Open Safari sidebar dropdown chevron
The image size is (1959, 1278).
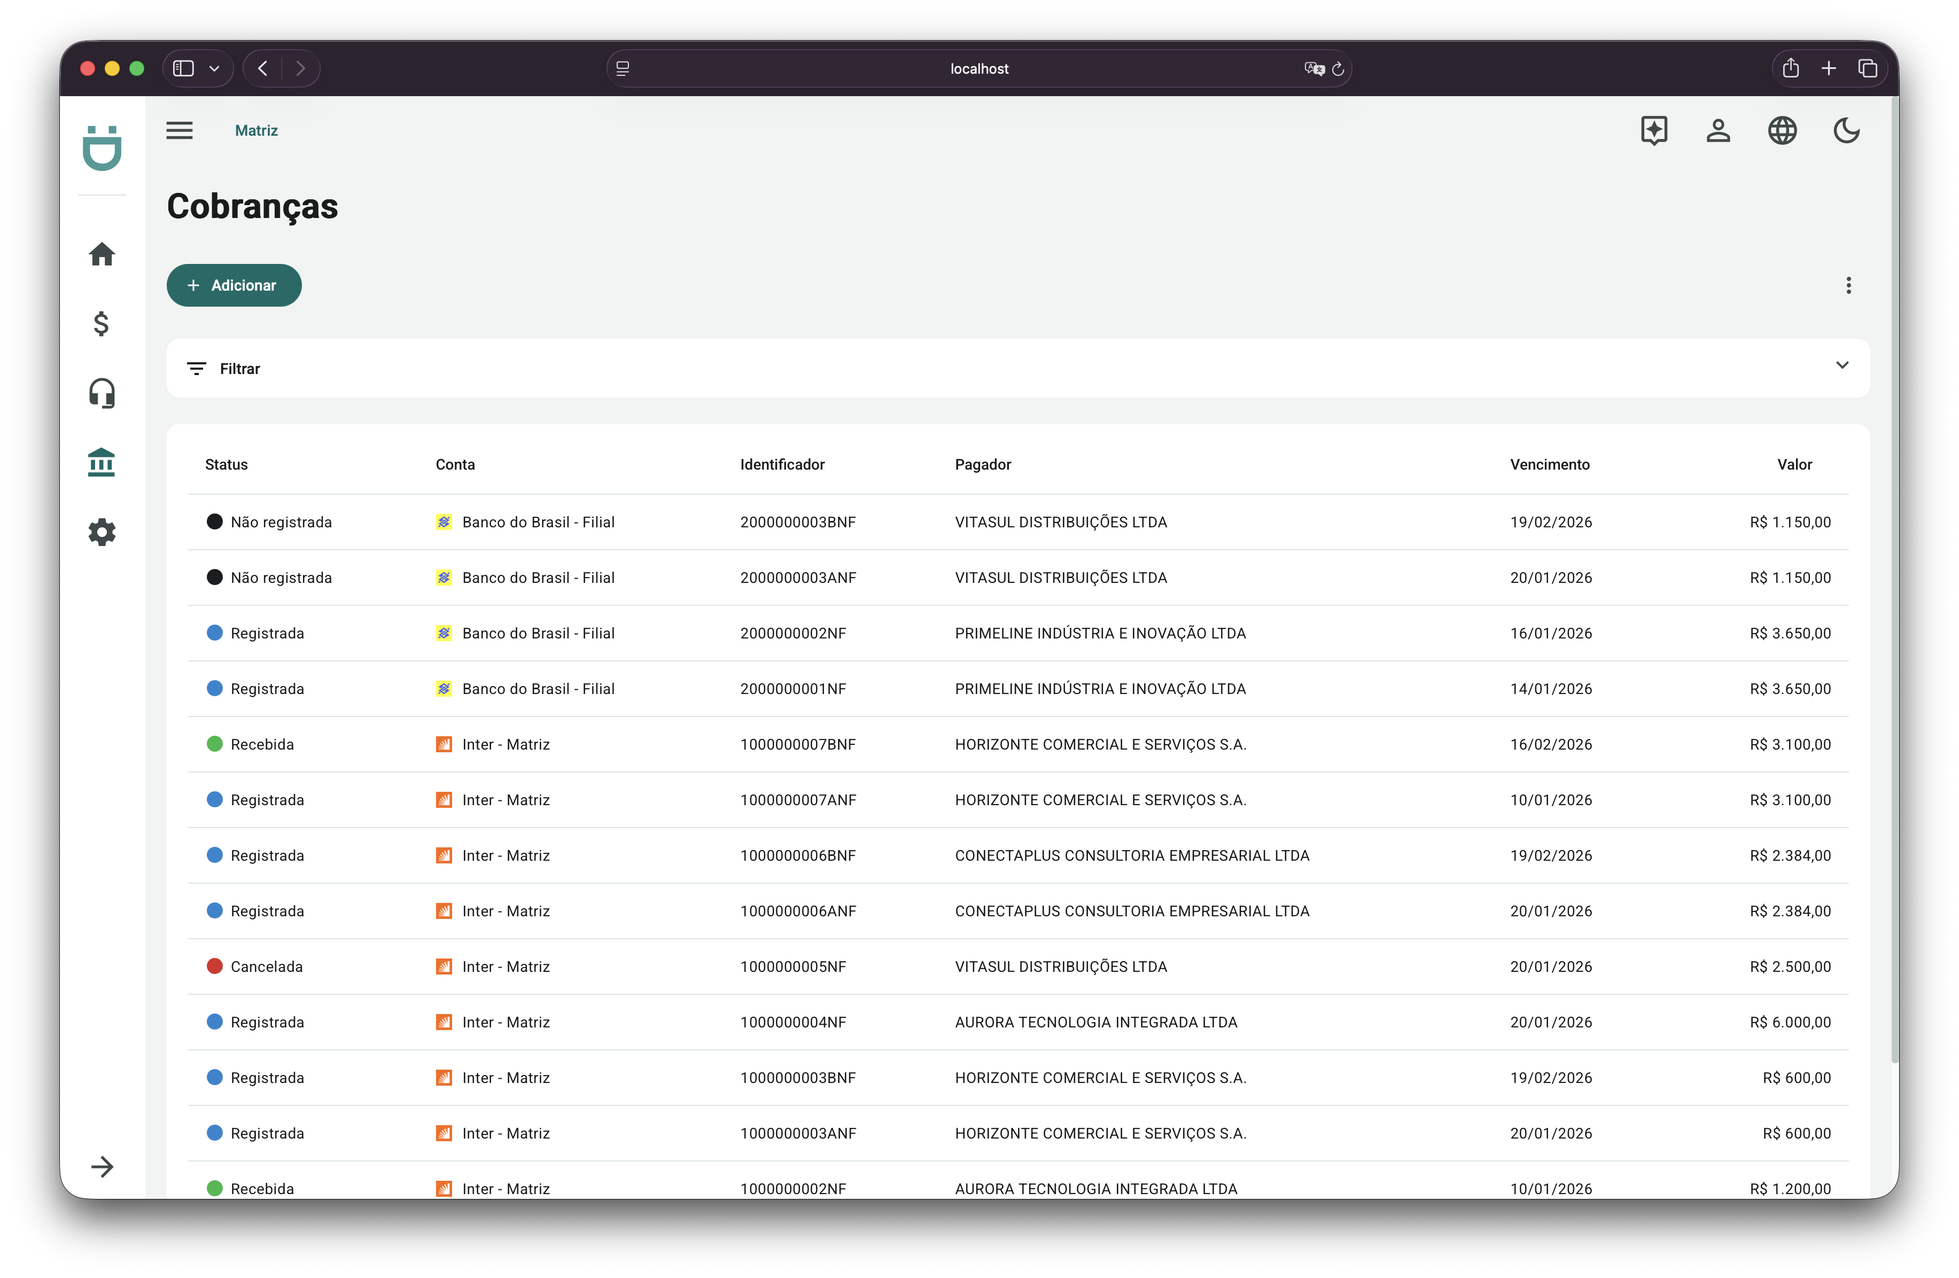(214, 69)
